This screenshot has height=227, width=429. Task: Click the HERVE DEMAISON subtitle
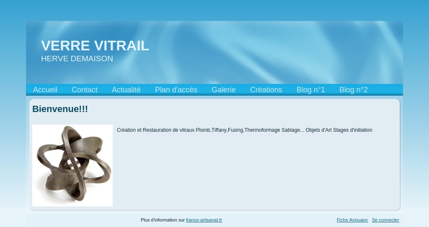77,59
